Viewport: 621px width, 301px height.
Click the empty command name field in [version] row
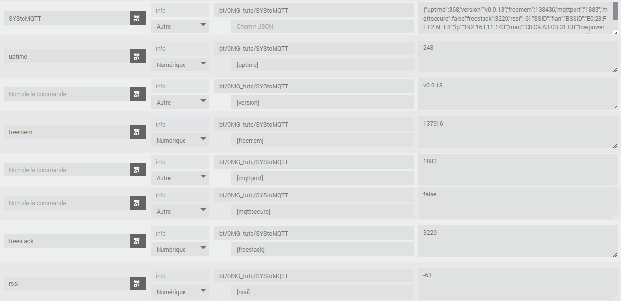pos(66,94)
